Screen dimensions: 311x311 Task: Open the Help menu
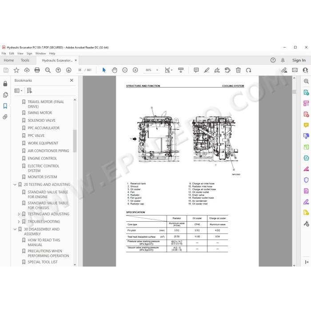[52, 53]
